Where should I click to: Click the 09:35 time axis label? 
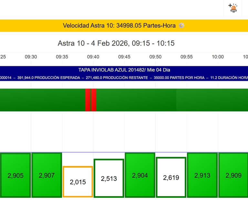pyautogui.click(x=62, y=57)
